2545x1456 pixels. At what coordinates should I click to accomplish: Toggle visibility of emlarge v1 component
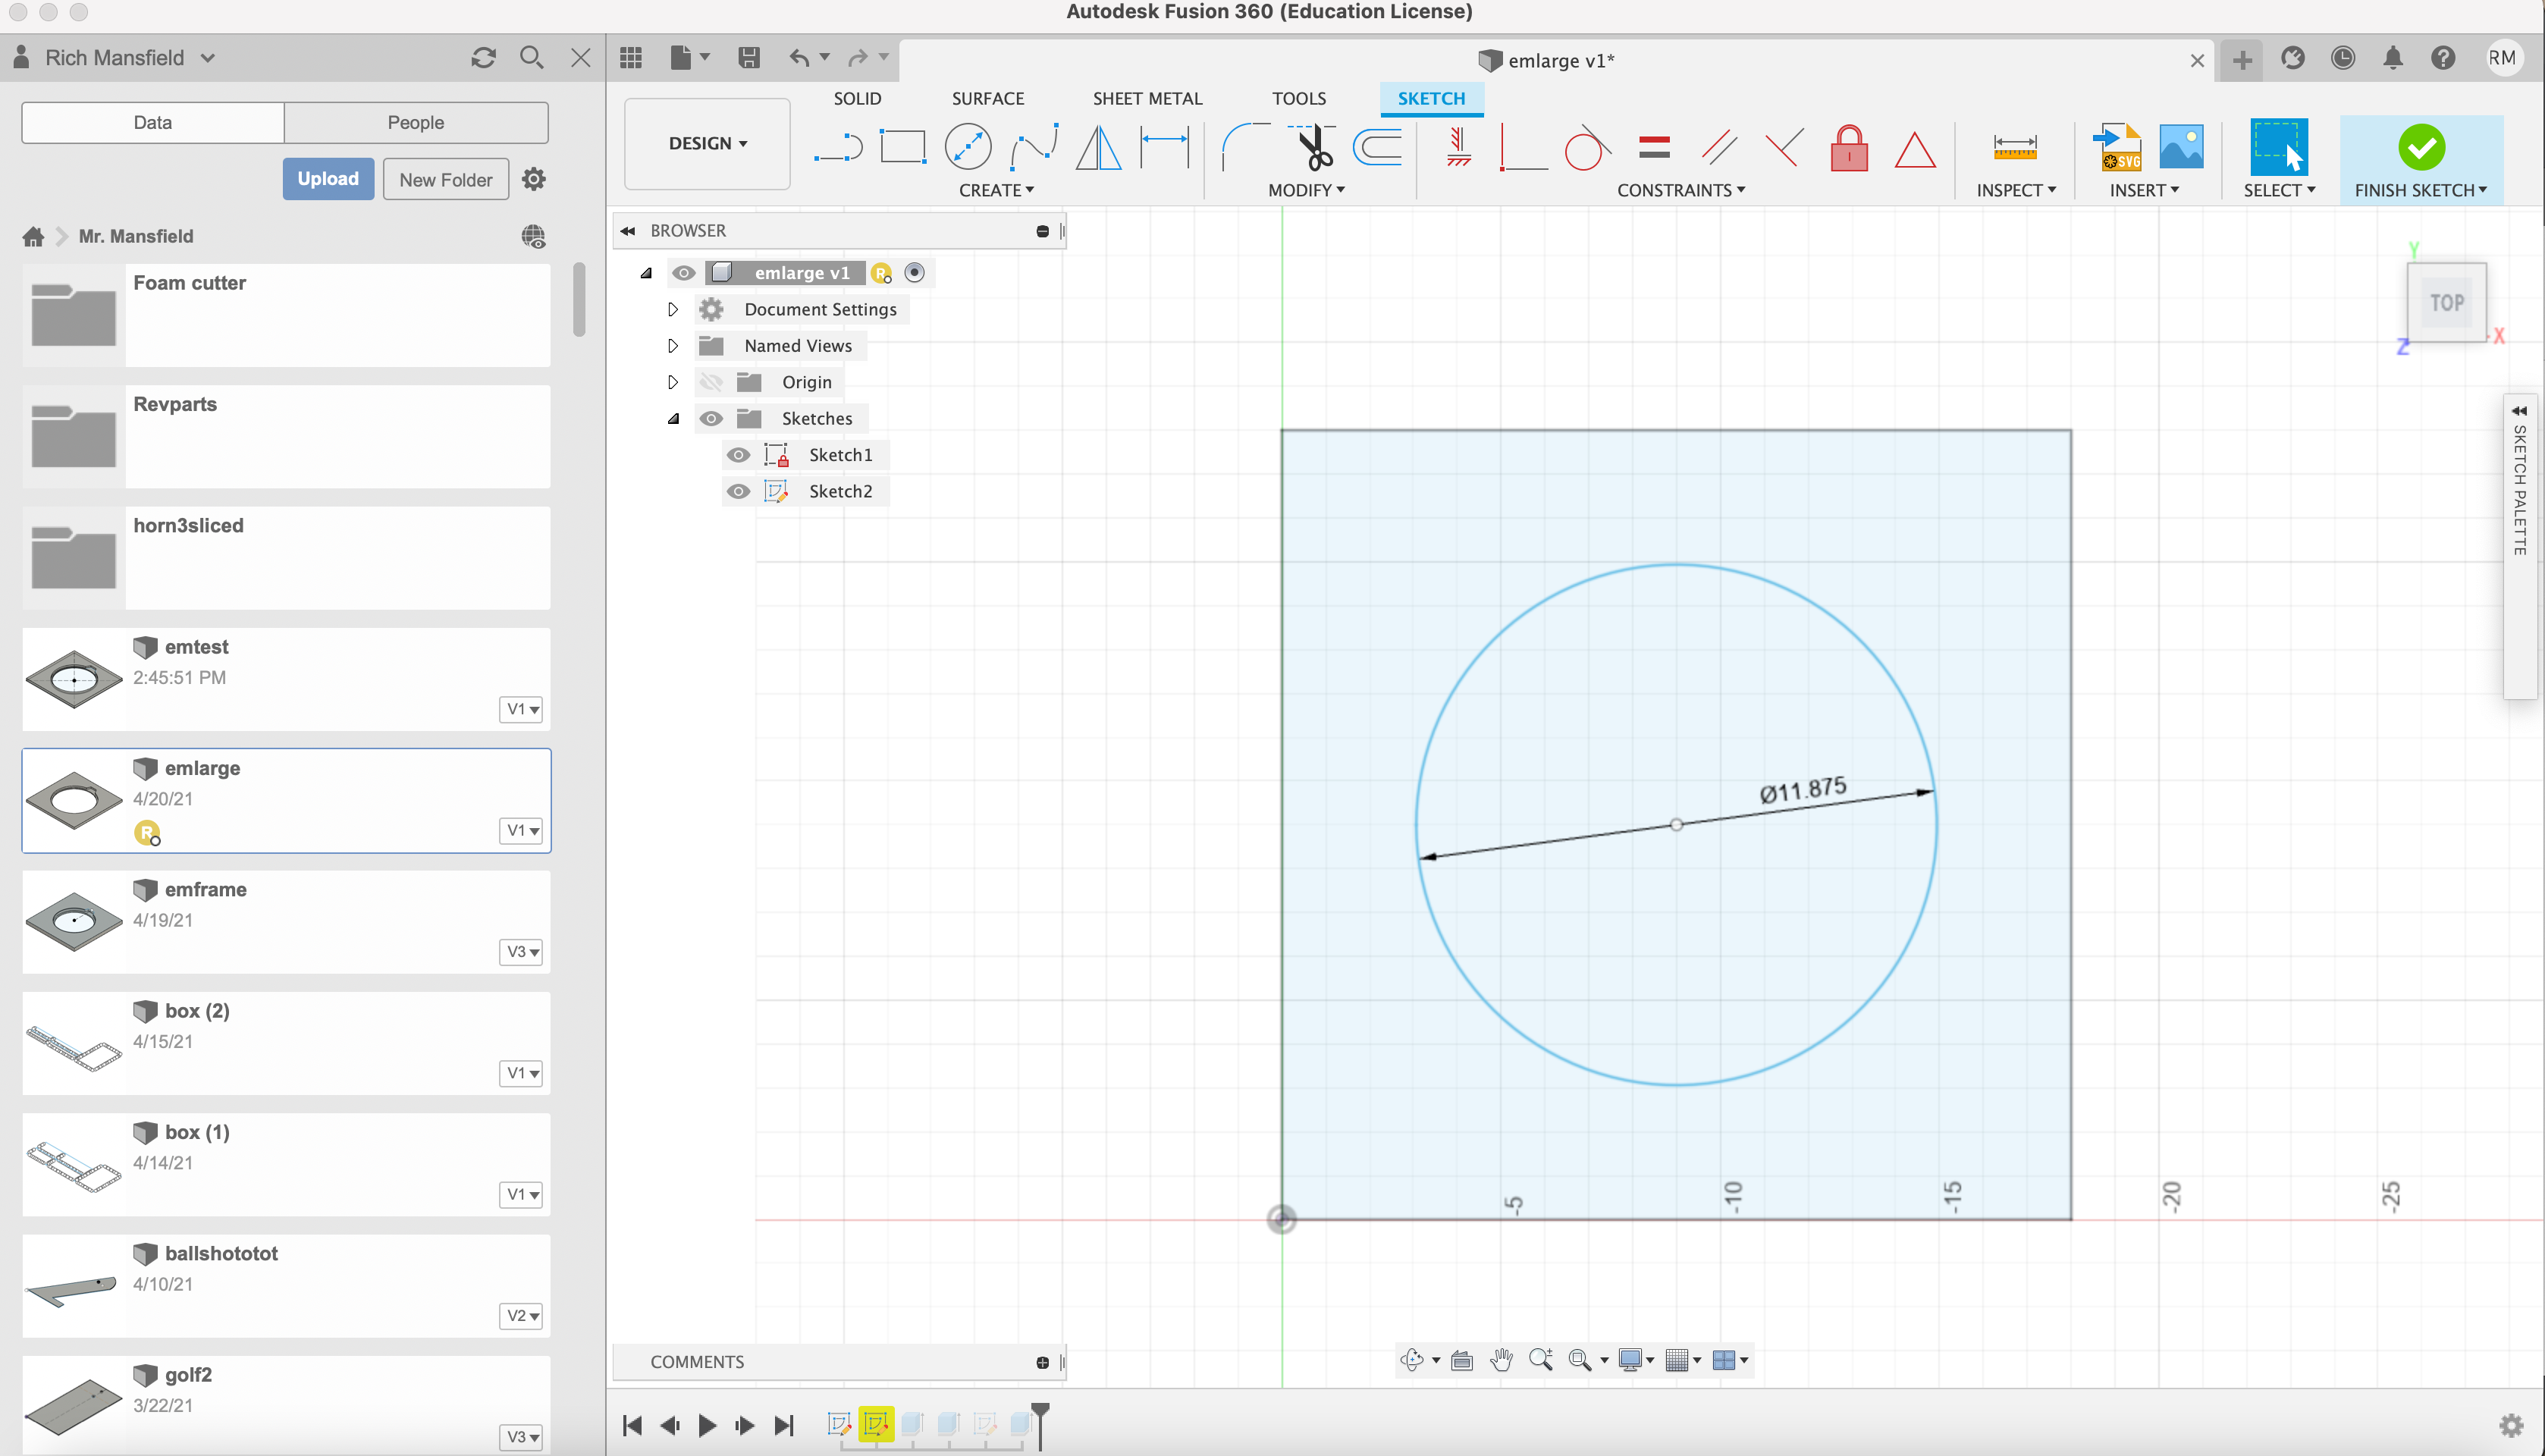pyautogui.click(x=684, y=273)
